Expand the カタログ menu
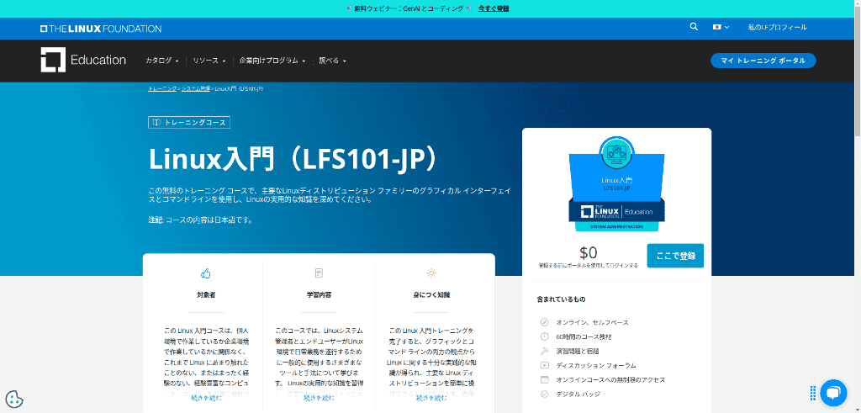Screen dimensions: 861x413 point(162,61)
